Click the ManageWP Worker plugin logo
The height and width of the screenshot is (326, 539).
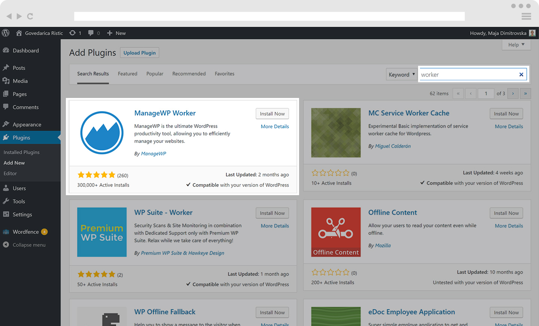(102, 133)
